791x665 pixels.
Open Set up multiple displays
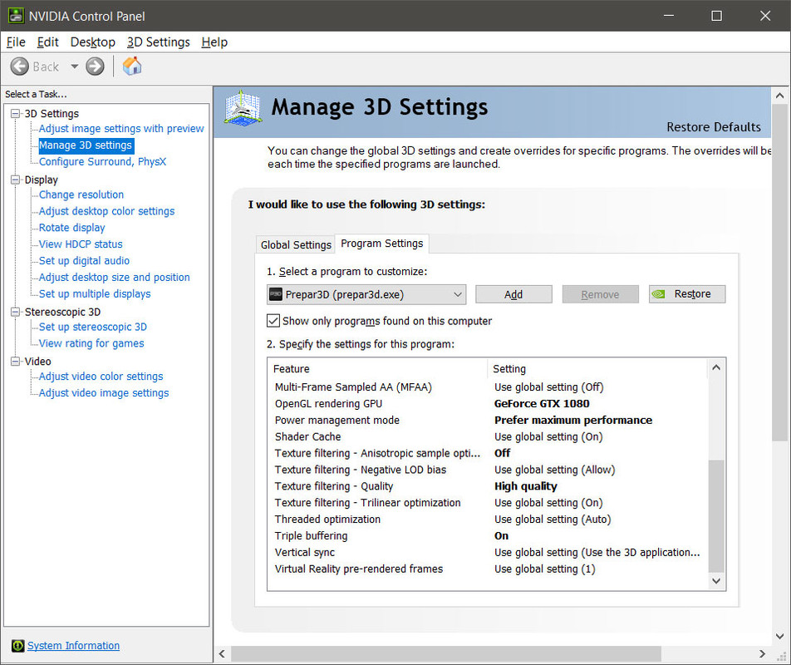(95, 293)
